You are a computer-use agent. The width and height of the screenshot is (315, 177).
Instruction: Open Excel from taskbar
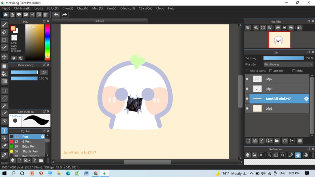(77, 173)
